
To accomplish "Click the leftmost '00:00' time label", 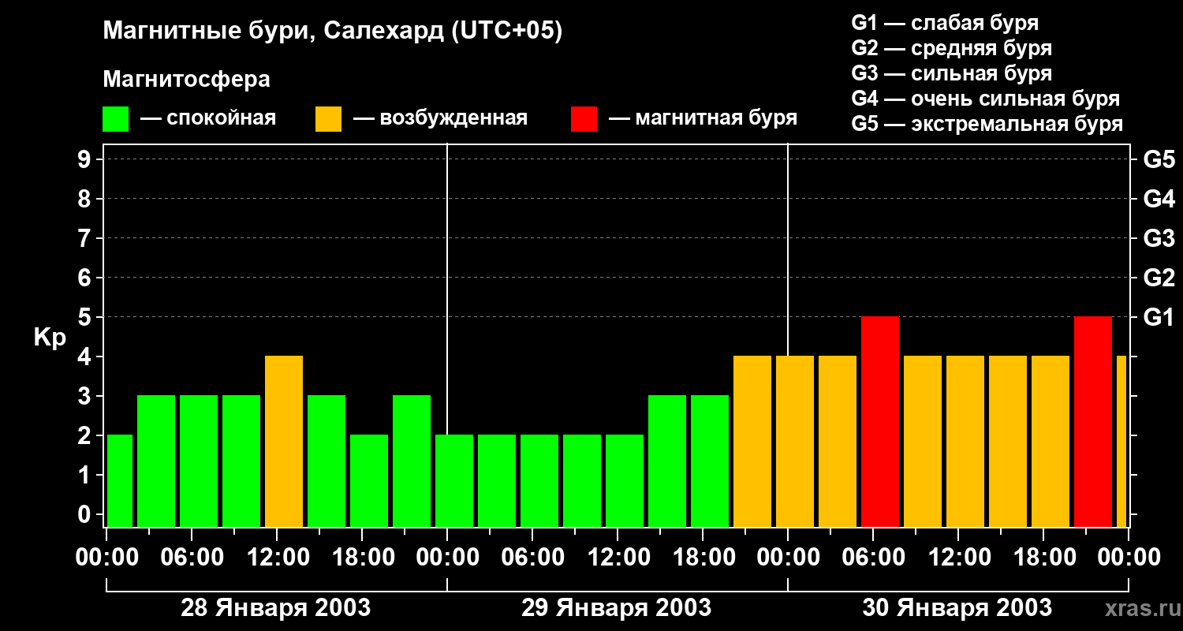I will click(106, 558).
